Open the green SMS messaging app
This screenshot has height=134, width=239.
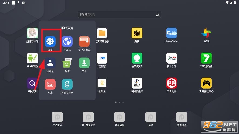67,63
